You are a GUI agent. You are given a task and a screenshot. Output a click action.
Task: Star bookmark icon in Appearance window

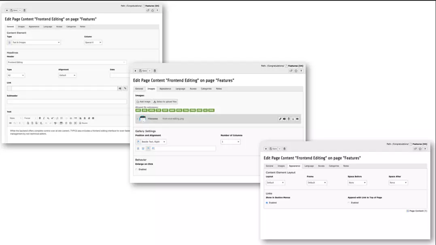[420, 149]
